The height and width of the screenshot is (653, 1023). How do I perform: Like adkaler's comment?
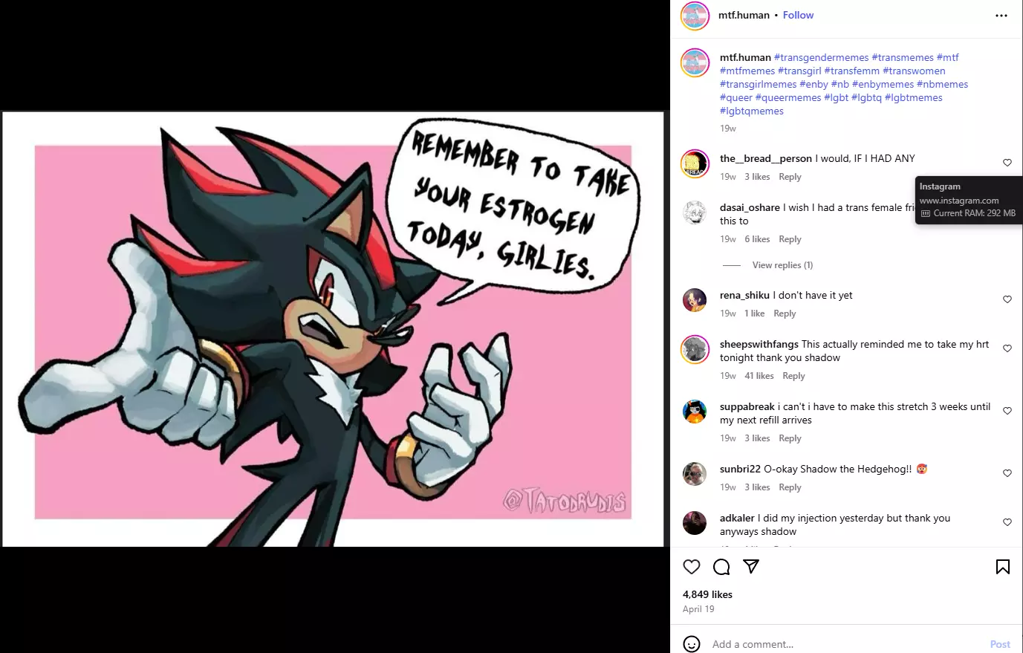tap(1007, 522)
